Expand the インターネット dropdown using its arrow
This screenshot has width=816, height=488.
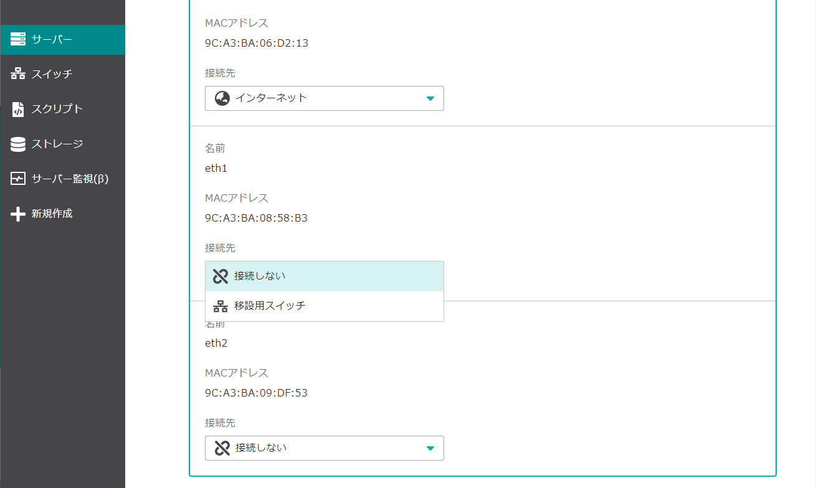tap(430, 98)
